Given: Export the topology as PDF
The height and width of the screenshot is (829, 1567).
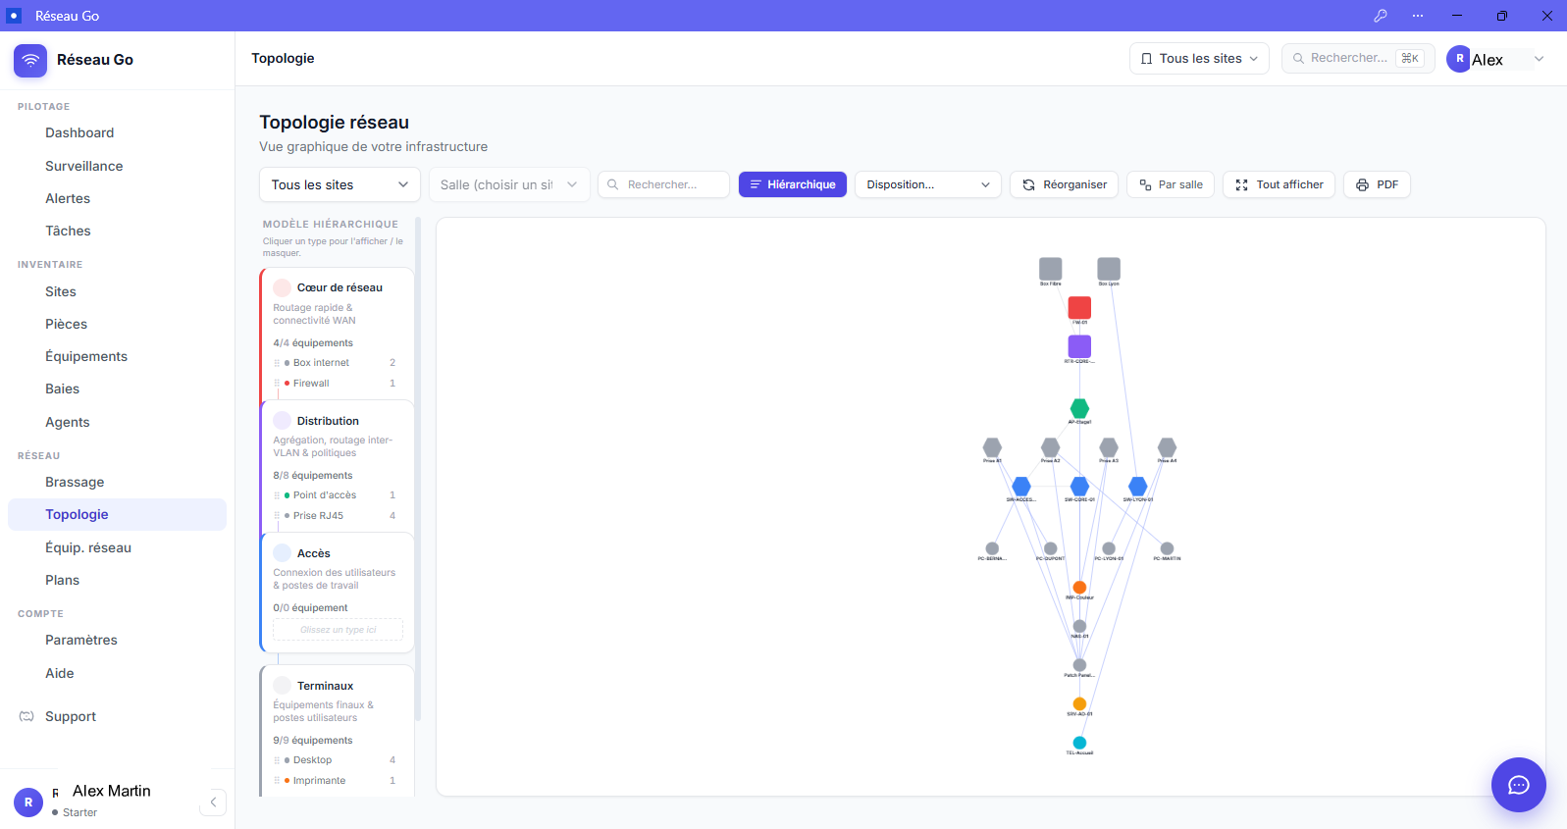Looking at the screenshot, I should 1377,184.
